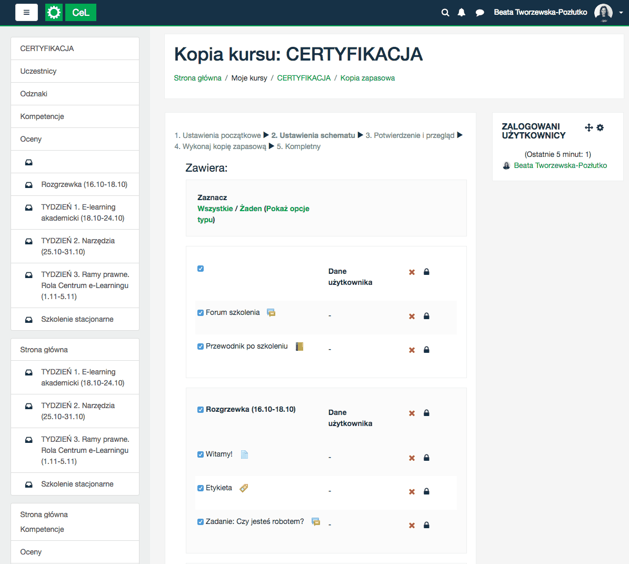Open unnamed section folder icon in sidebar
This screenshot has width=629, height=564.
(29, 162)
